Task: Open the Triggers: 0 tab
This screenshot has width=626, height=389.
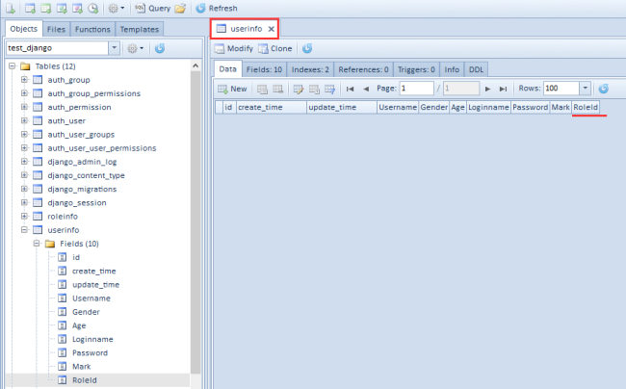Action: (416, 69)
